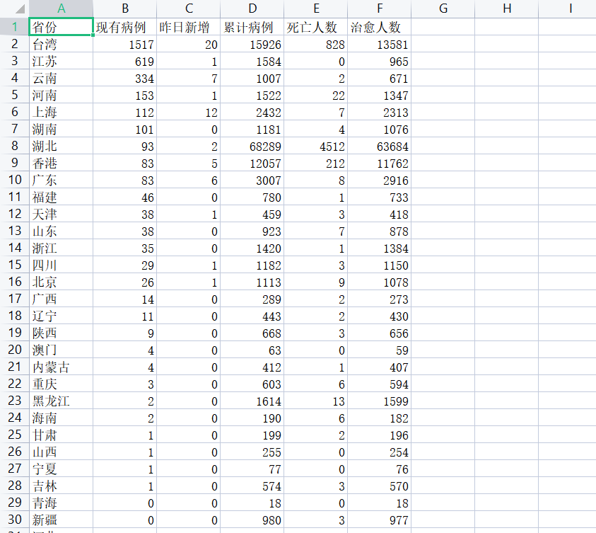Click cell with value 1614

click(252, 401)
